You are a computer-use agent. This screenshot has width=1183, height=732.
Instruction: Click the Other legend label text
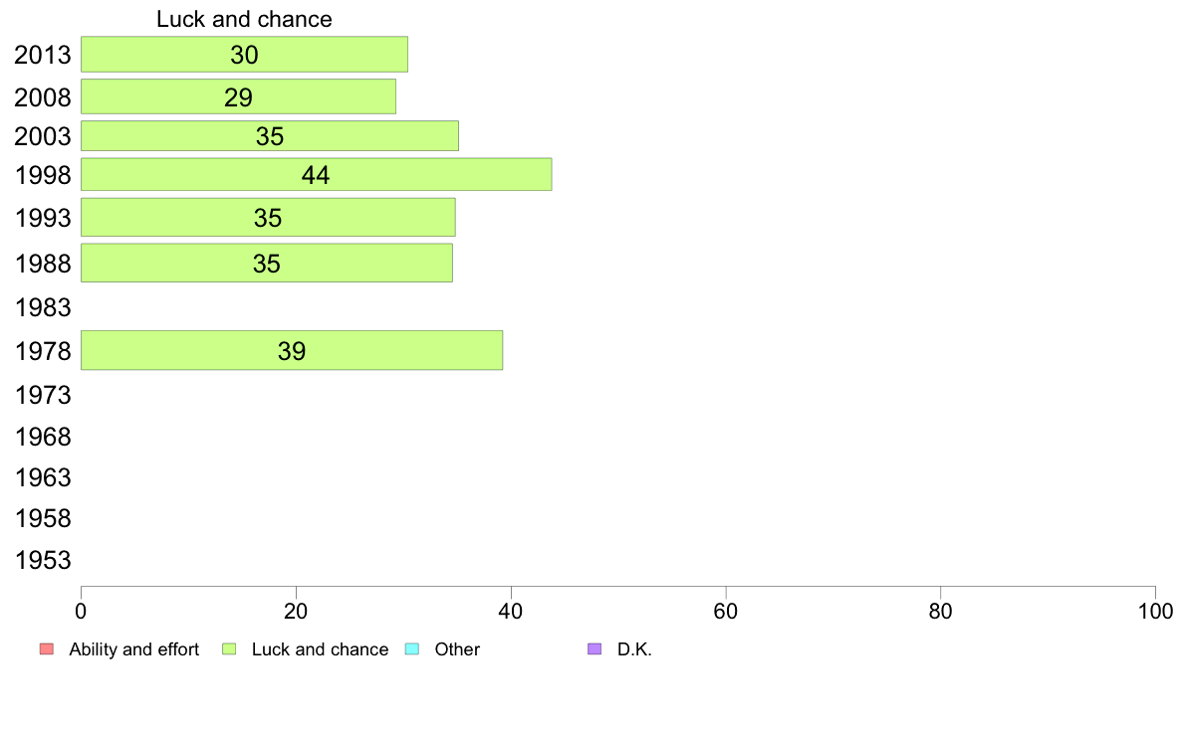457,649
